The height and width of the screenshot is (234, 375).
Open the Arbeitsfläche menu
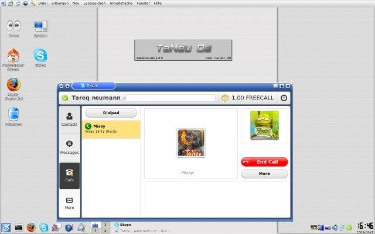tap(121, 4)
